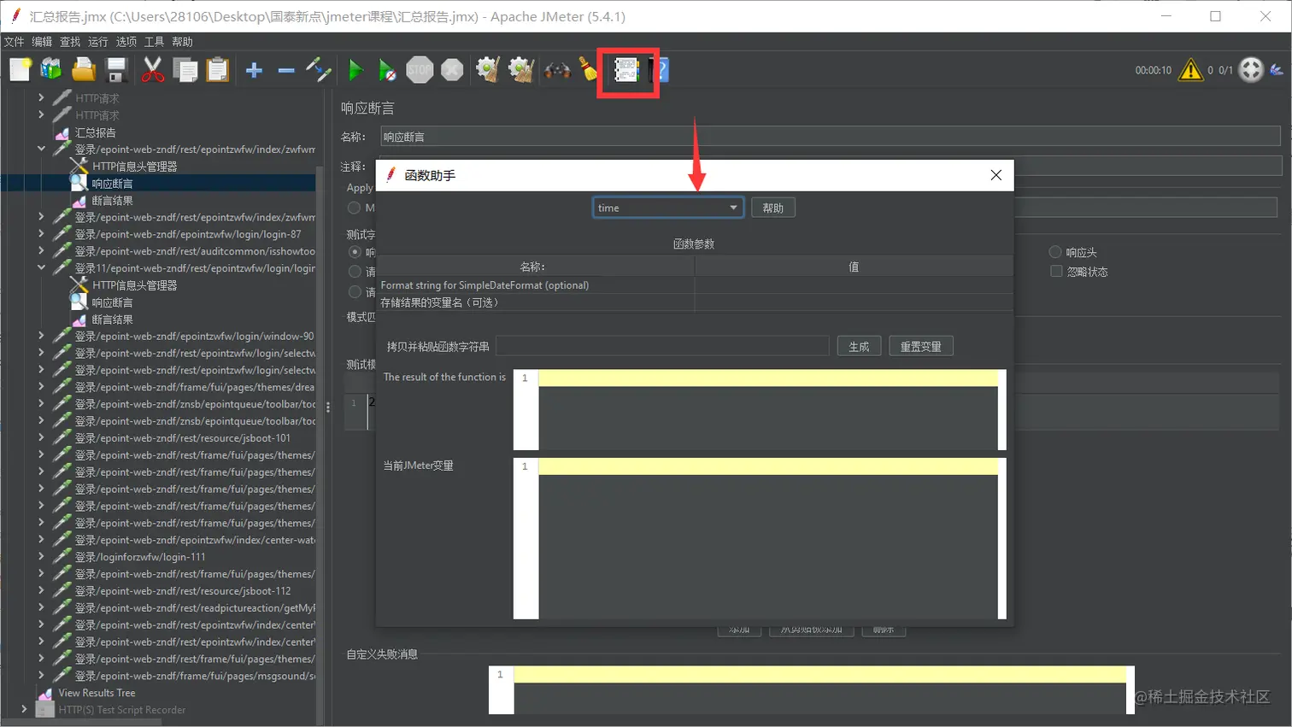1292x727 pixels.
Task: Click the 当前JMeter变量 text area
Action: (x=768, y=538)
